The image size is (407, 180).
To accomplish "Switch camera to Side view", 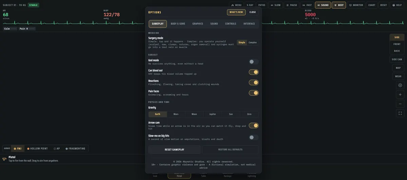I will (x=397, y=37).
